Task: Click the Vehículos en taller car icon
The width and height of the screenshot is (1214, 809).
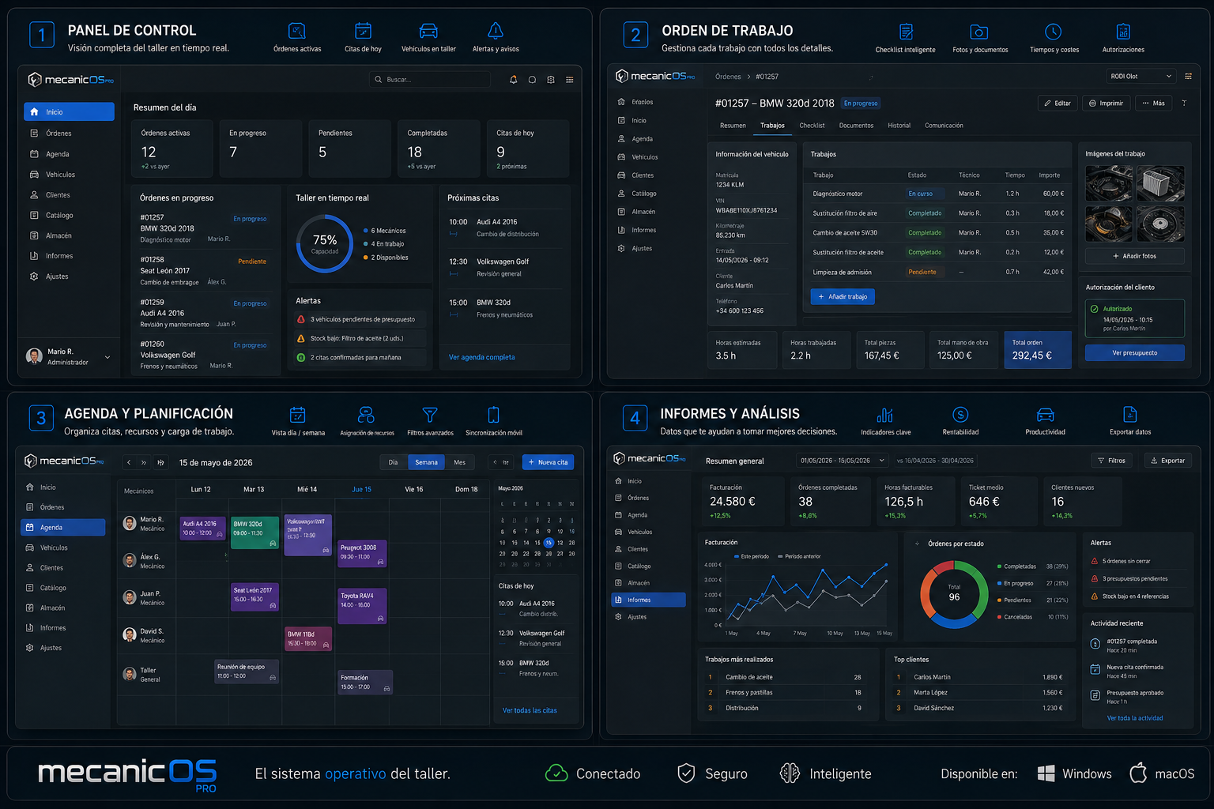Action: [x=428, y=31]
